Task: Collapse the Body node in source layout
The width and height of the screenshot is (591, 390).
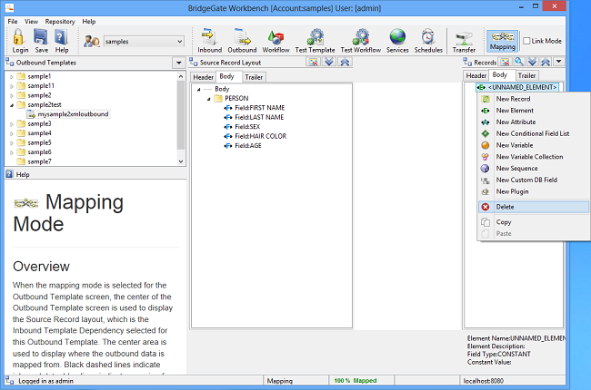Action: coord(198,90)
